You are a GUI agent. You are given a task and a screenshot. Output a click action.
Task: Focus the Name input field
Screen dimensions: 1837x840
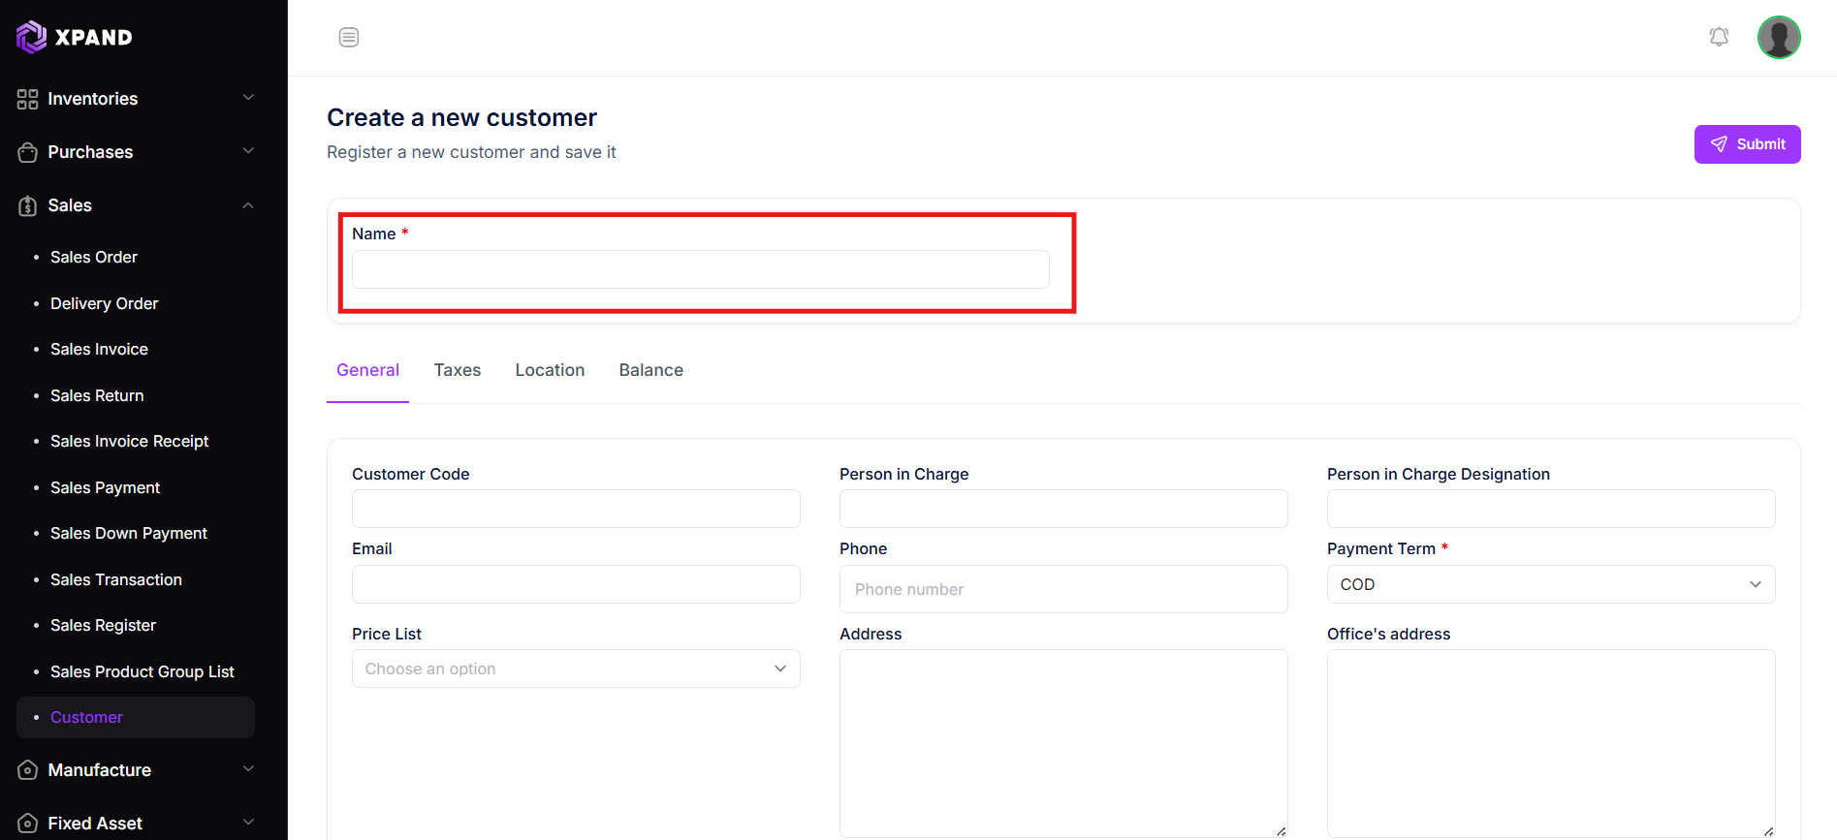pos(700,269)
